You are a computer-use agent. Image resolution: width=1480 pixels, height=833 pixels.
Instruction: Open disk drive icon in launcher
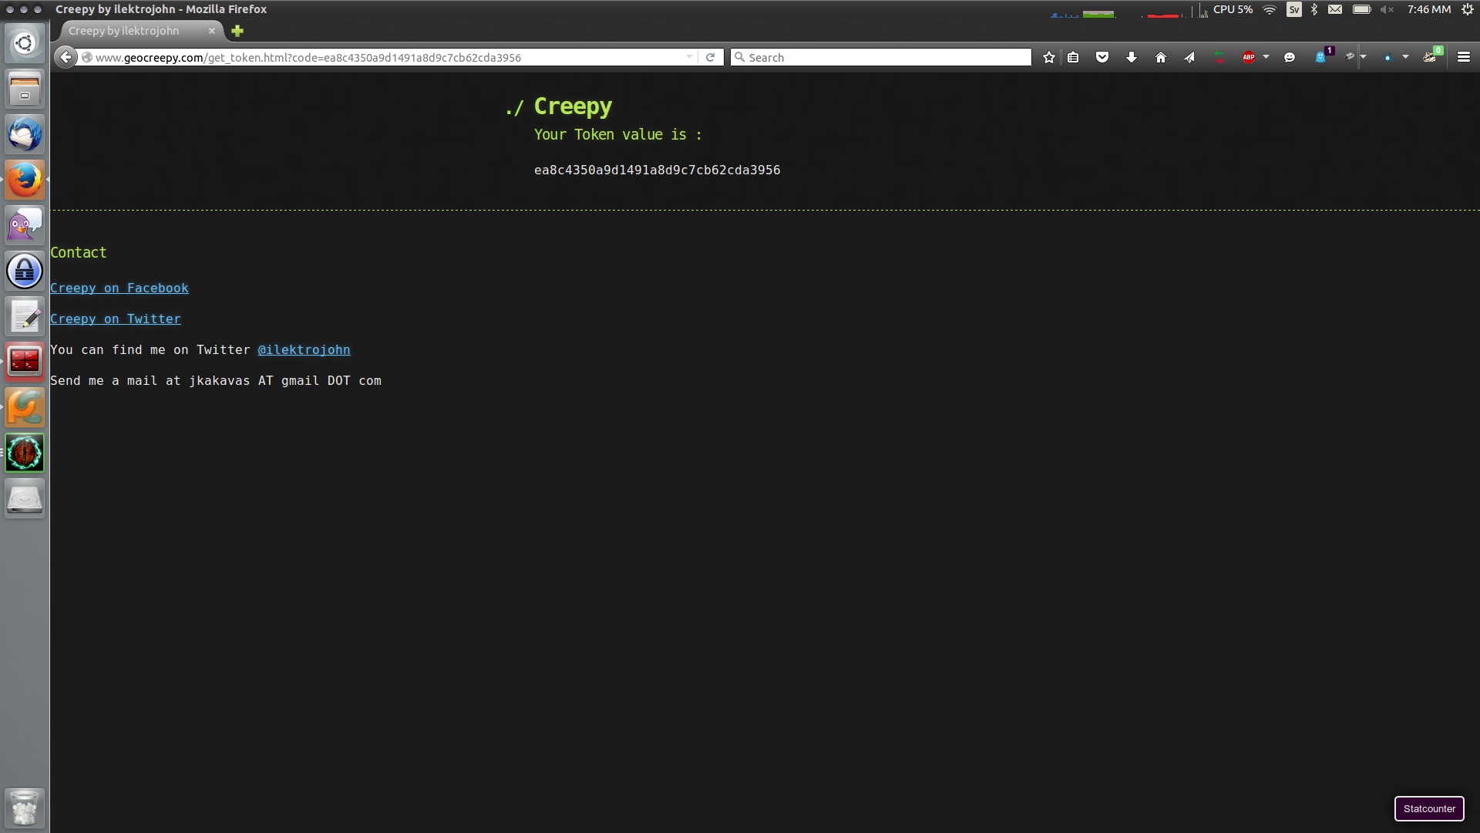25,498
